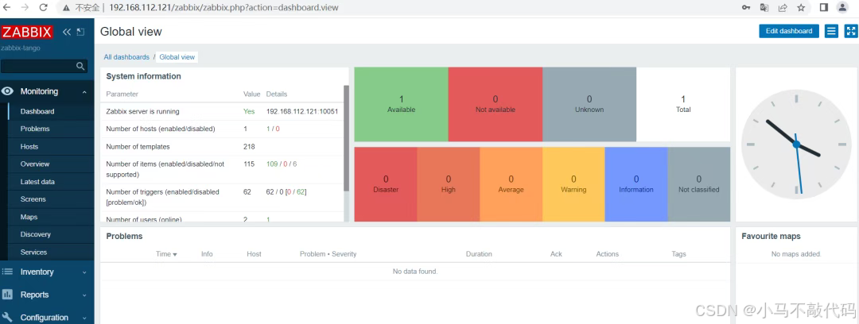Click the Monitoring eye icon
Screen dimensions: 859x324
tap(8, 91)
